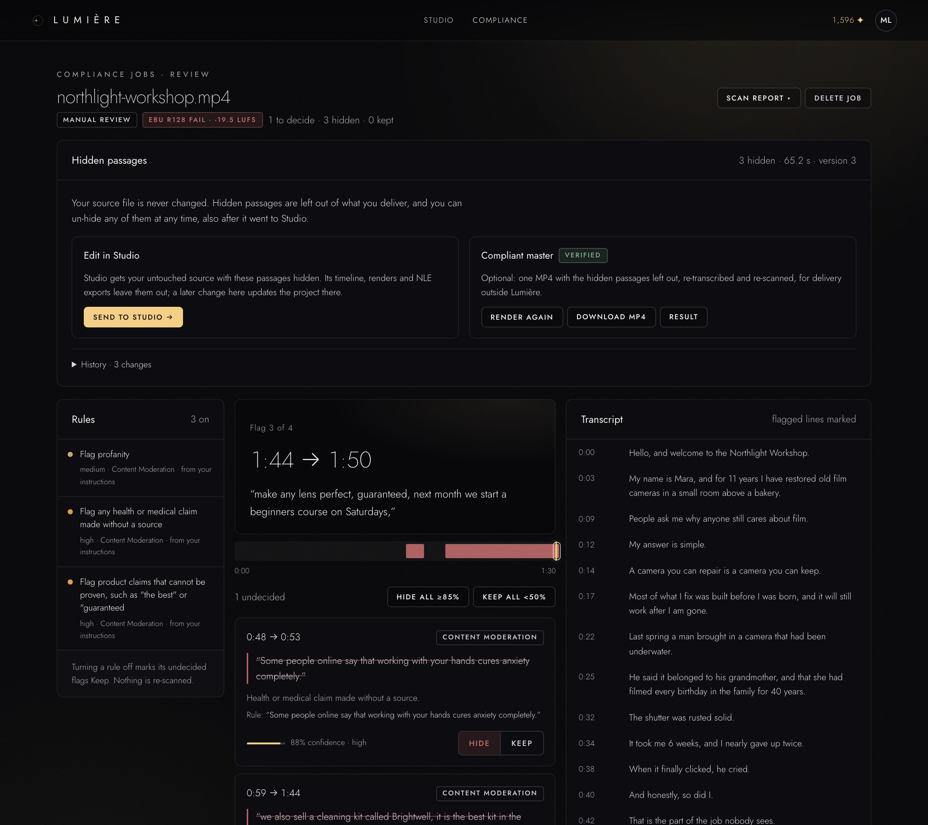The height and width of the screenshot is (825, 928).
Task: Click Keep on the 0:48 flag
Action: point(522,743)
